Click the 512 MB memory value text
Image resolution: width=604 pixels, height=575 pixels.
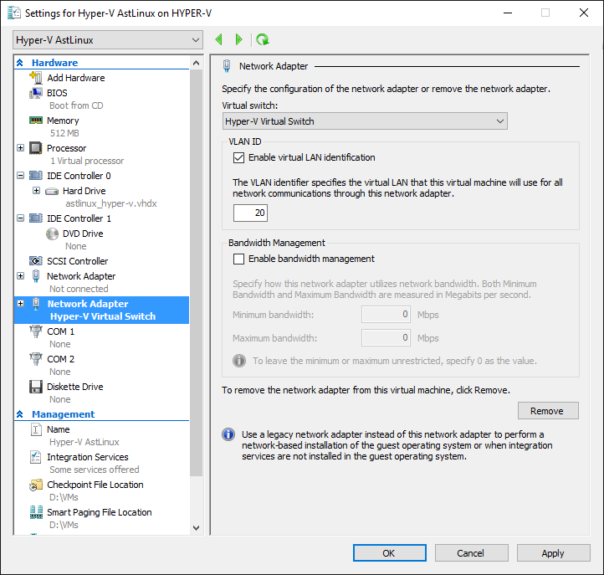[x=64, y=133]
